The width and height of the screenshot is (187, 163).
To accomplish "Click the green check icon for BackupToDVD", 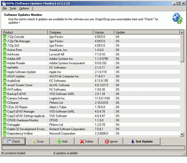I will pyautogui.click(x=5, y=94).
